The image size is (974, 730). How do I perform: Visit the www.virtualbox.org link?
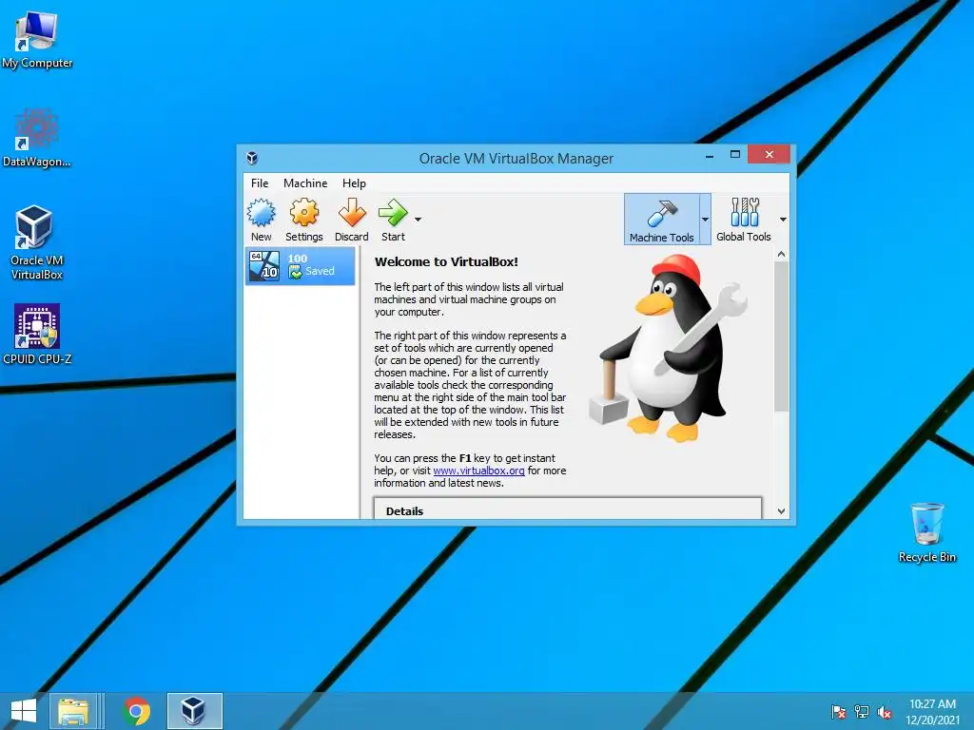coord(479,471)
